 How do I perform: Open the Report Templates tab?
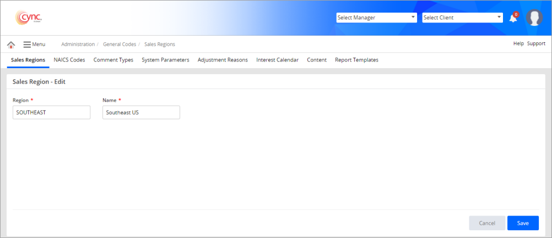(x=356, y=60)
